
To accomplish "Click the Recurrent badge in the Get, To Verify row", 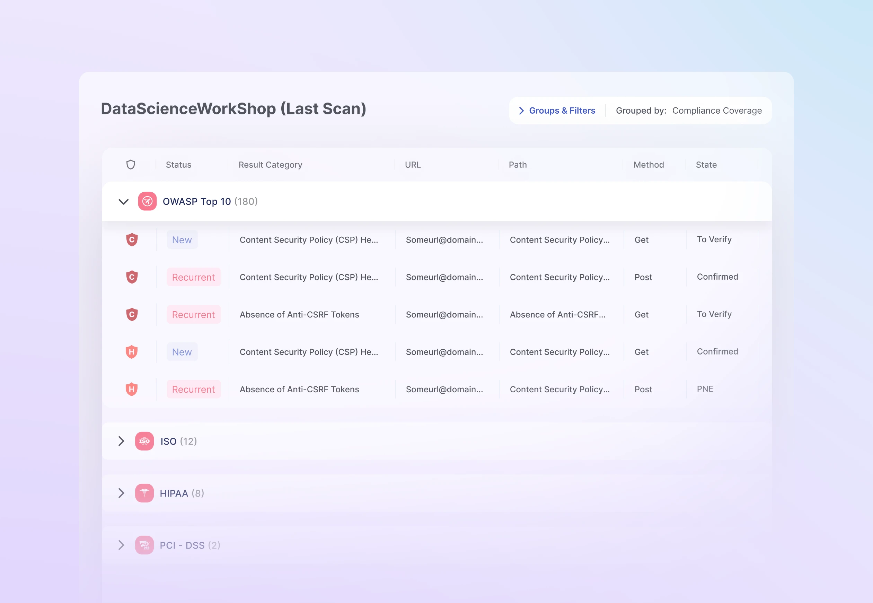I will click(x=194, y=314).
